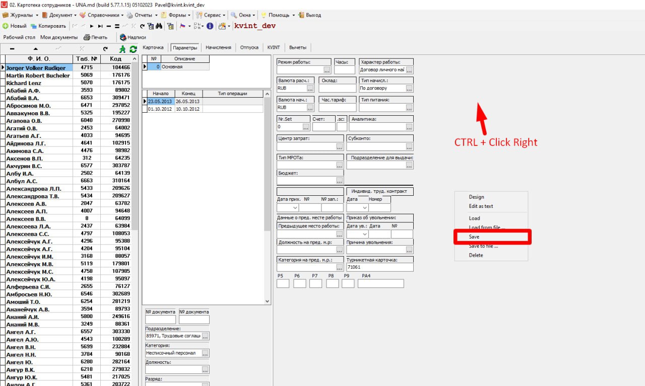Click the equals sign toolbar icon
The height and width of the screenshot is (386, 645).
pos(117,26)
